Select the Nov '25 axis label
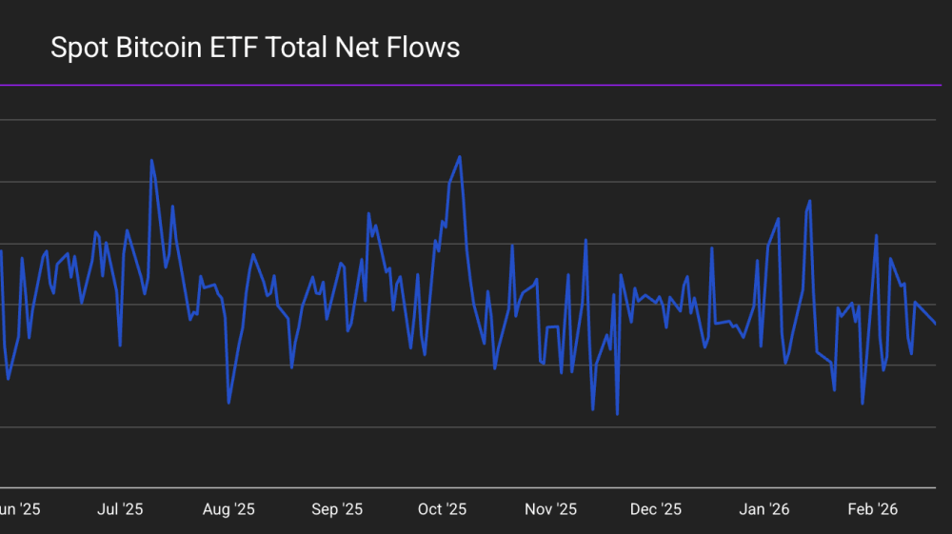 coord(551,510)
